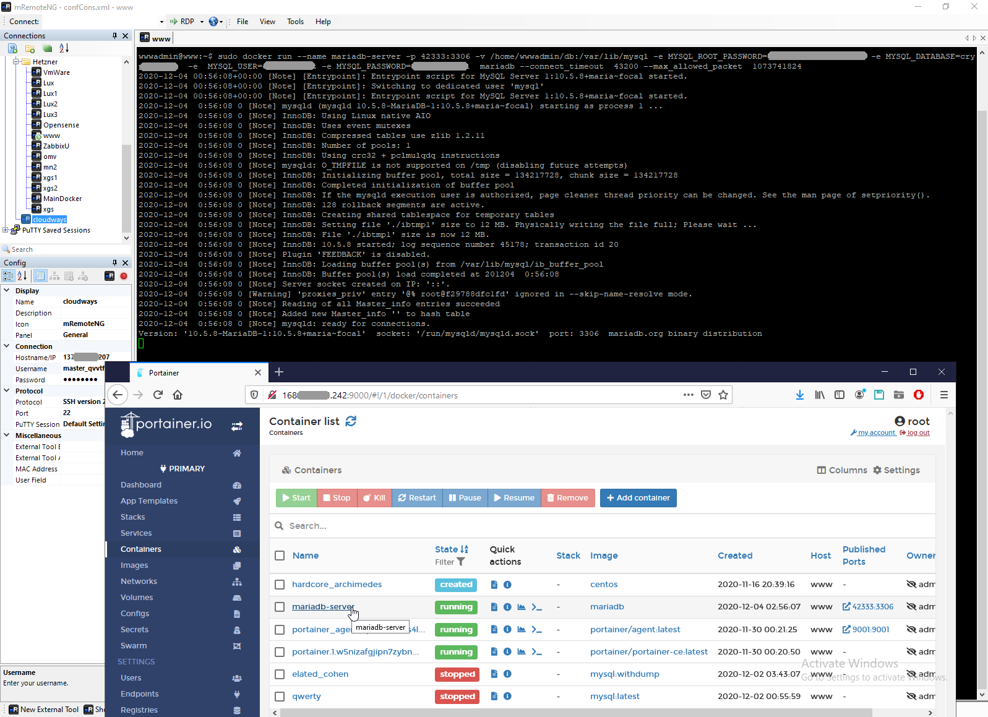Toggle the Portainer sidebar with the arrows icon
Viewport: 988px width, 717px height.
(237, 426)
